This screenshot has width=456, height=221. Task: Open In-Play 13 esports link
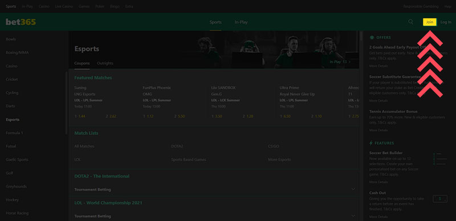(340, 62)
